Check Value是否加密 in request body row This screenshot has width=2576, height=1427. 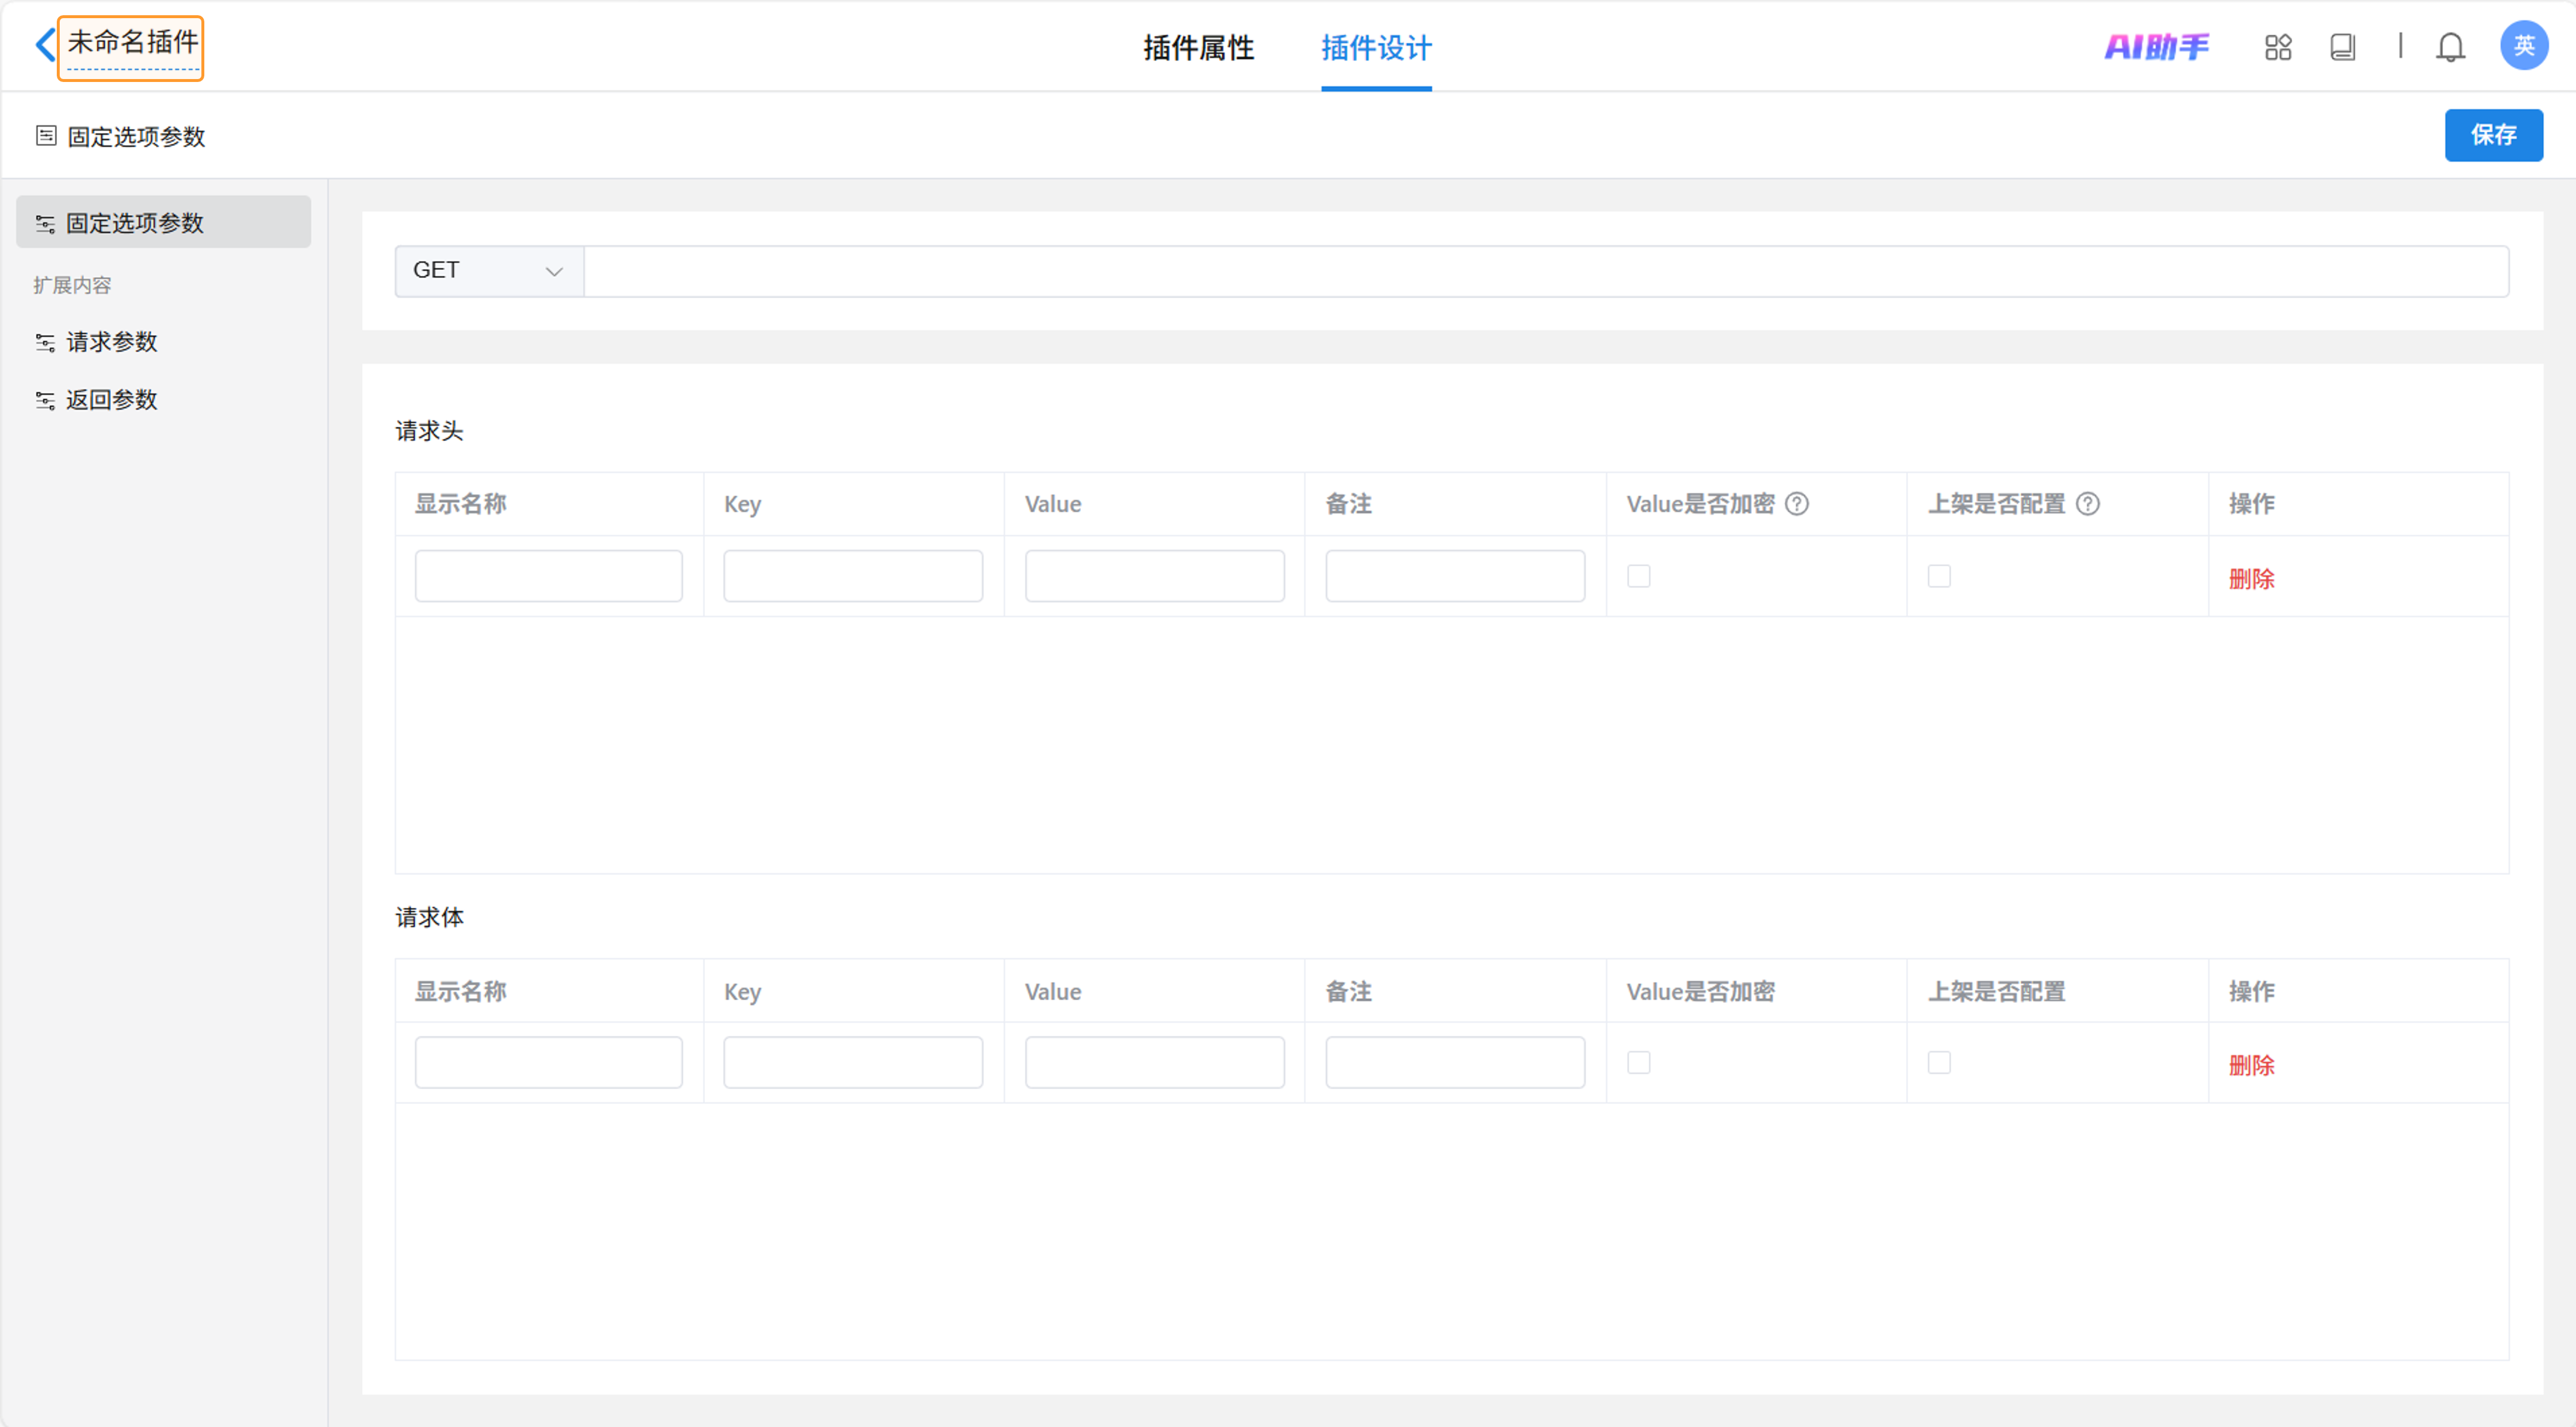click(1639, 1062)
